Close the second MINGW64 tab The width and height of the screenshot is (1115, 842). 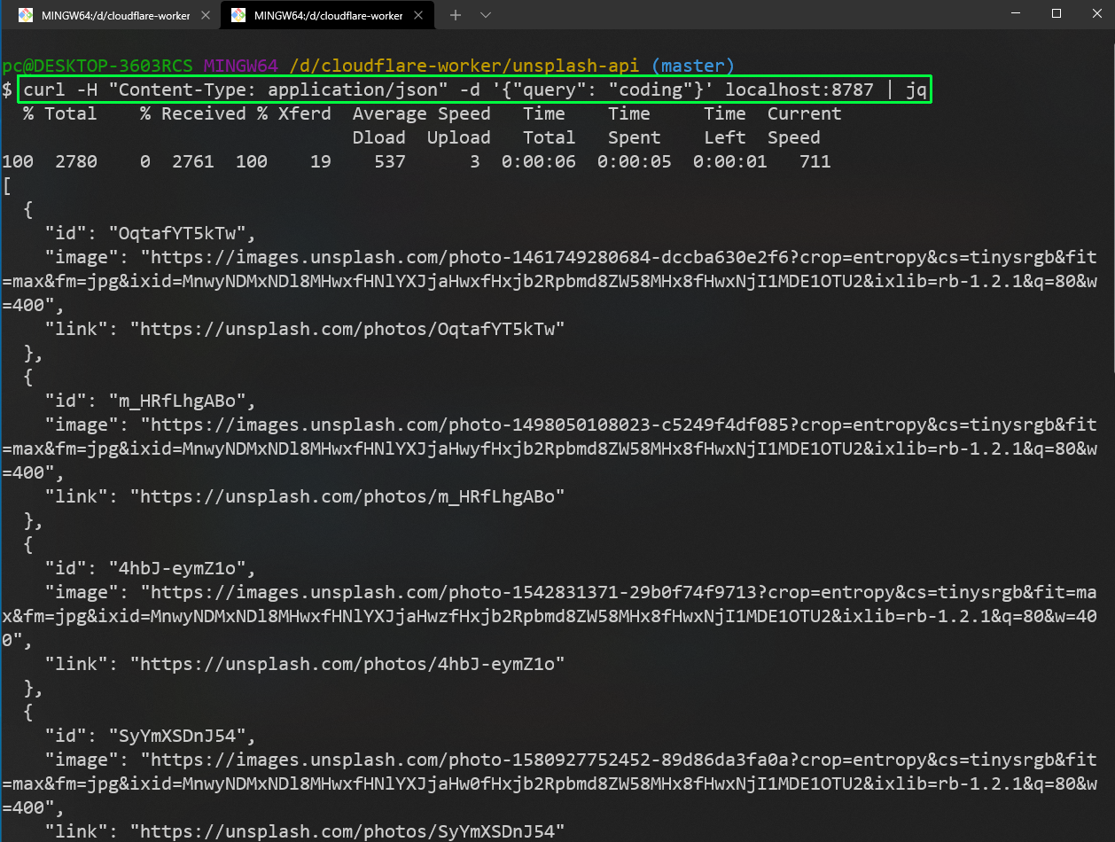tap(418, 15)
